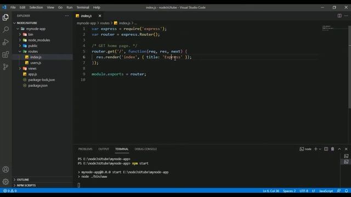The width and height of the screenshot is (351, 197).
Task: Change language mode JavaScript
Action: (x=326, y=191)
